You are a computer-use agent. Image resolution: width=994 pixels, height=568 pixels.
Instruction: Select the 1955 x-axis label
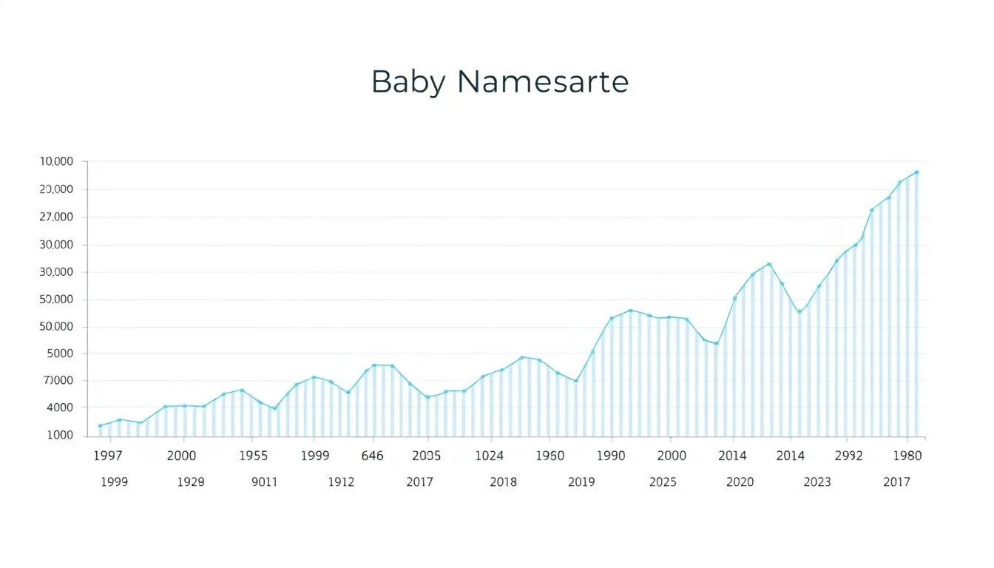coord(253,456)
